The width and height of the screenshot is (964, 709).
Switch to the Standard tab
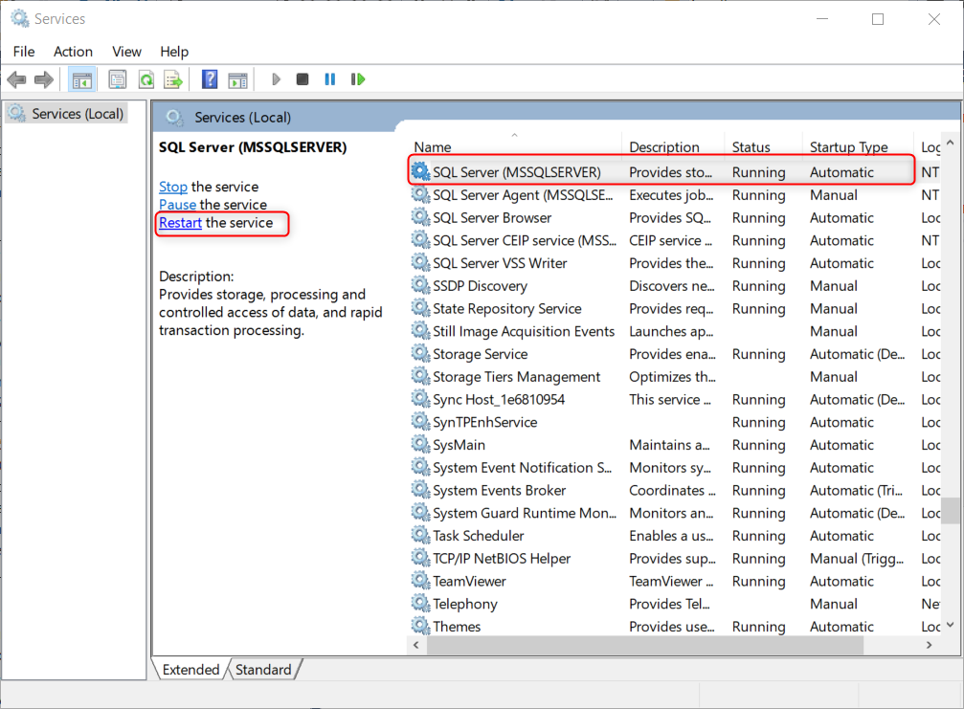pyautogui.click(x=263, y=670)
